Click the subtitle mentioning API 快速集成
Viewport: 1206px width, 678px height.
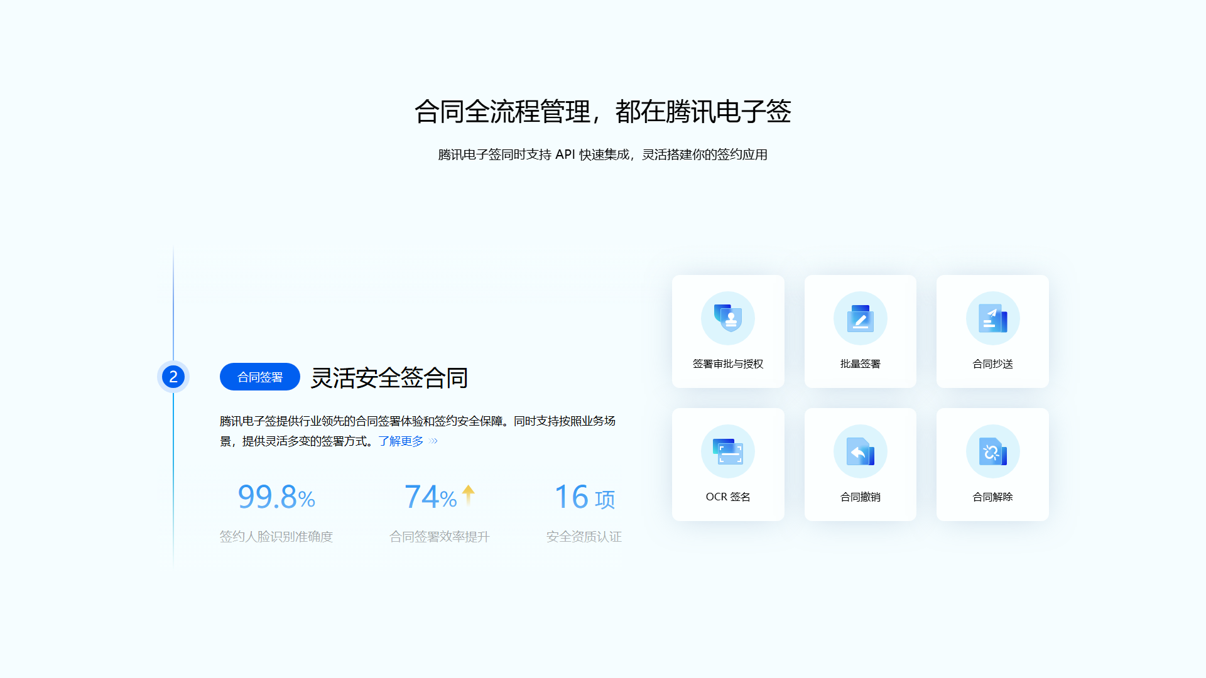pyautogui.click(x=603, y=154)
